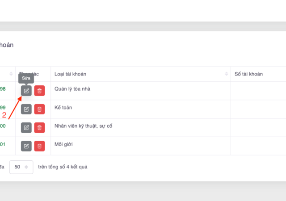Select the Nhân viên kỹ thuật, sự cố cell
286x201 pixels.
click(83, 126)
